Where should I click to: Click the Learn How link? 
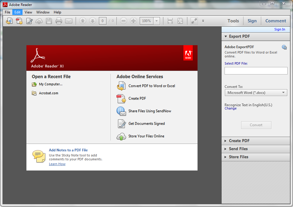pyautogui.click(x=57, y=164)
